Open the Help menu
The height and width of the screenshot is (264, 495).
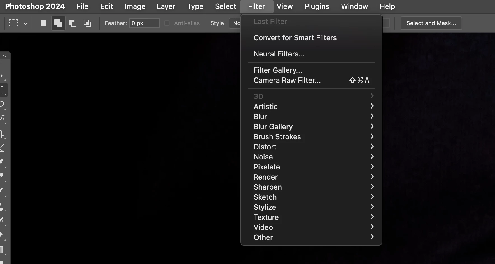[387, 6]
